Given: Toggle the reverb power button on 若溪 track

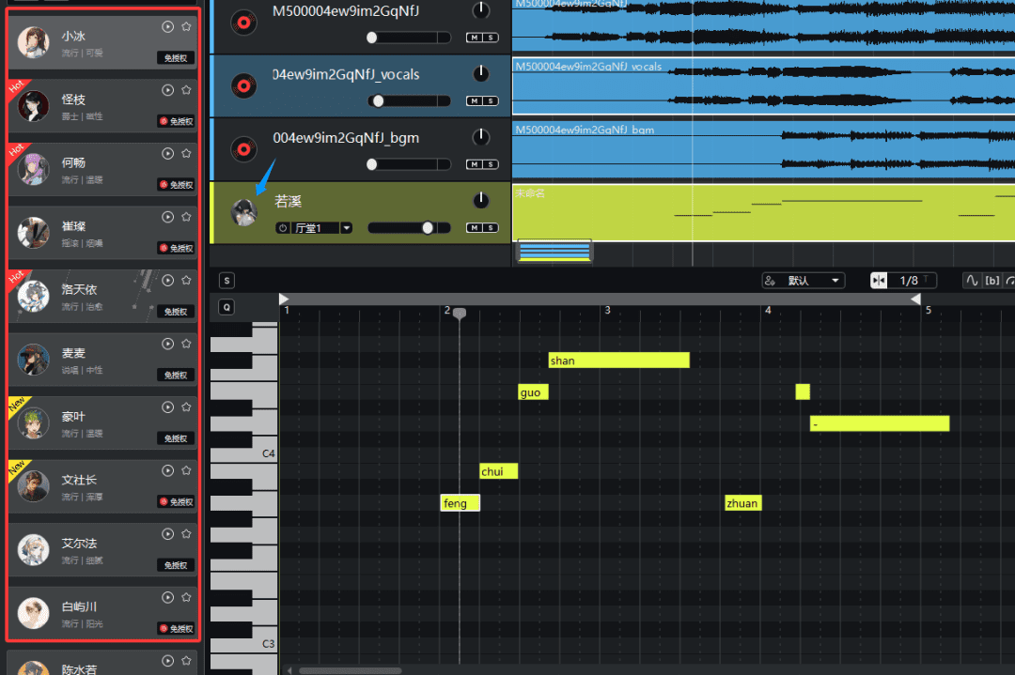Looking at the screenshot, I should [x=283, y=227].
